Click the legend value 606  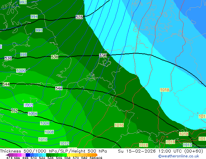pos(99,158)
